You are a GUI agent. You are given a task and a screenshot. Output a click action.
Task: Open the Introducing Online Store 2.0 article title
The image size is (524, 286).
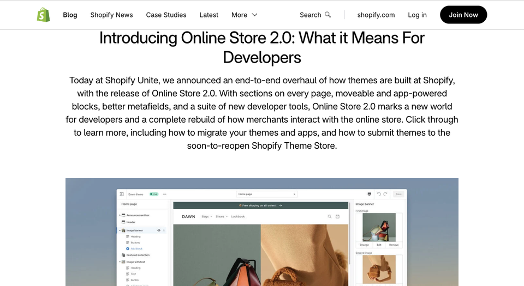[262, 47]
